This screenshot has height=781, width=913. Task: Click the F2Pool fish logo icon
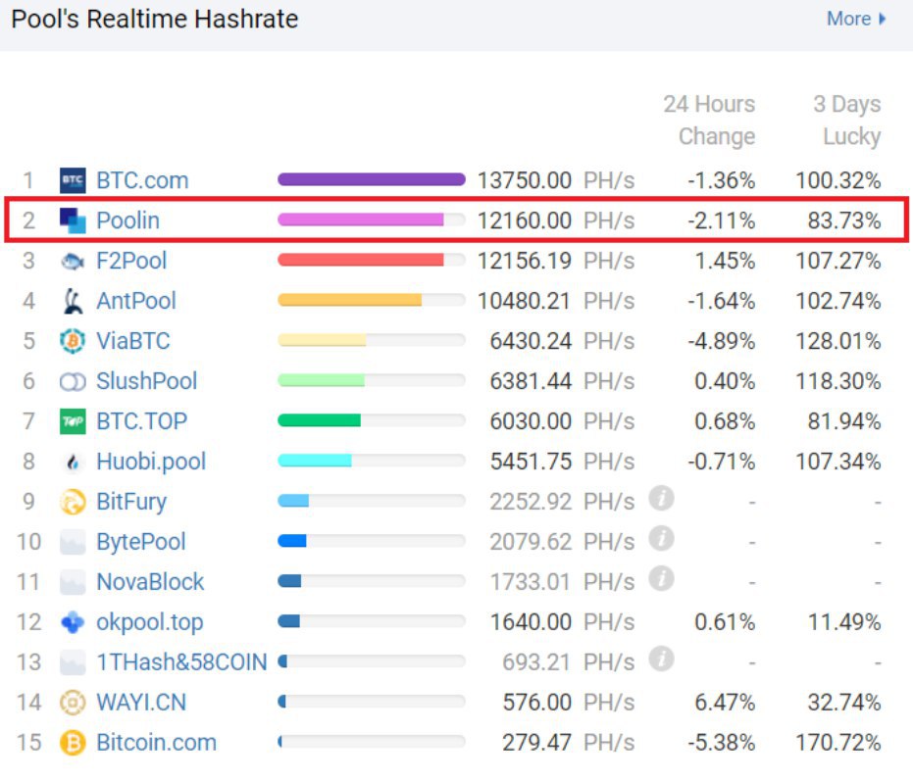(73, 261)
